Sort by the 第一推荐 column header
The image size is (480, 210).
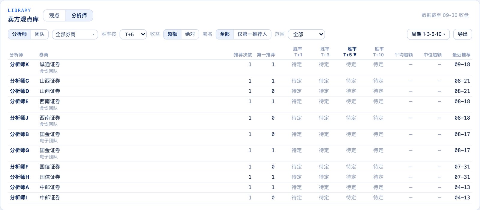click(x=266, y=55)
